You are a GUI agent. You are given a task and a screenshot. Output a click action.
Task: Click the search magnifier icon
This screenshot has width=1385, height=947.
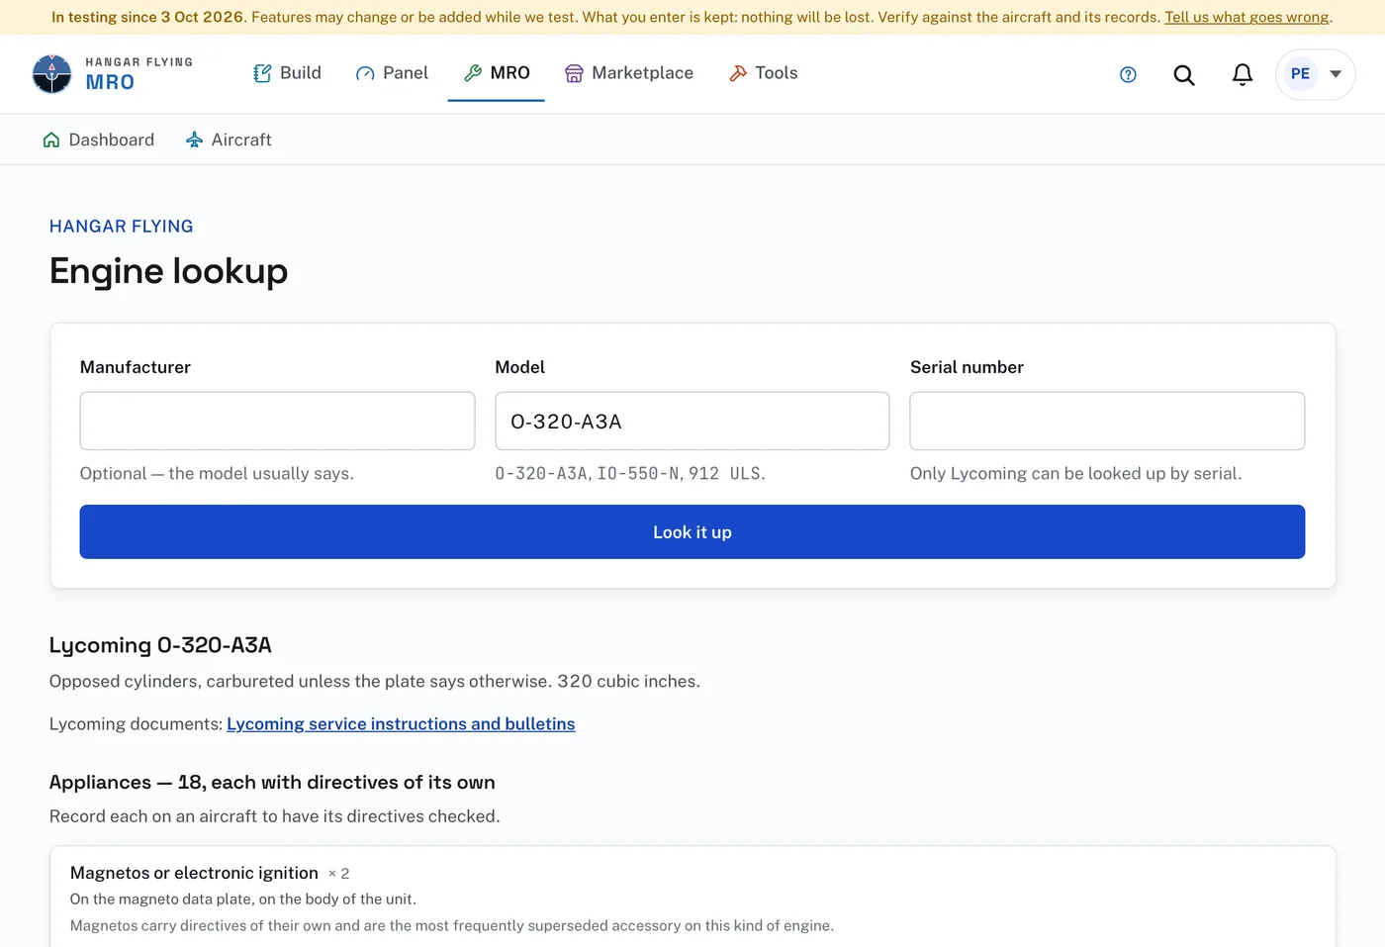(x=1184, y=74)
